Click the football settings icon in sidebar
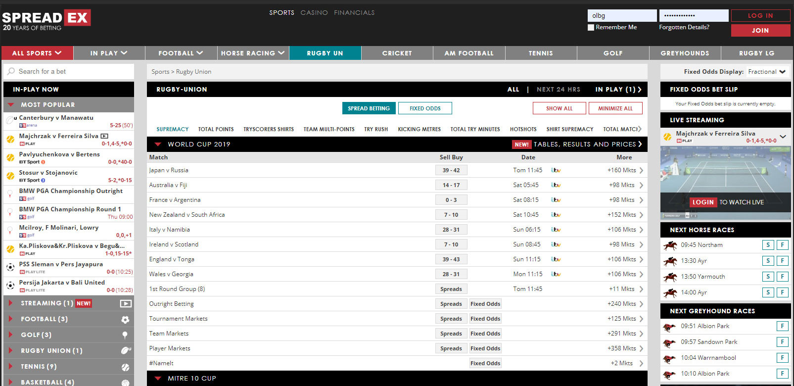Image resolution: width=794 pixels, height=386 pixels. click(125, 320)
